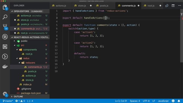
Task: Open the Search view icon
Action: click(5, 17)
